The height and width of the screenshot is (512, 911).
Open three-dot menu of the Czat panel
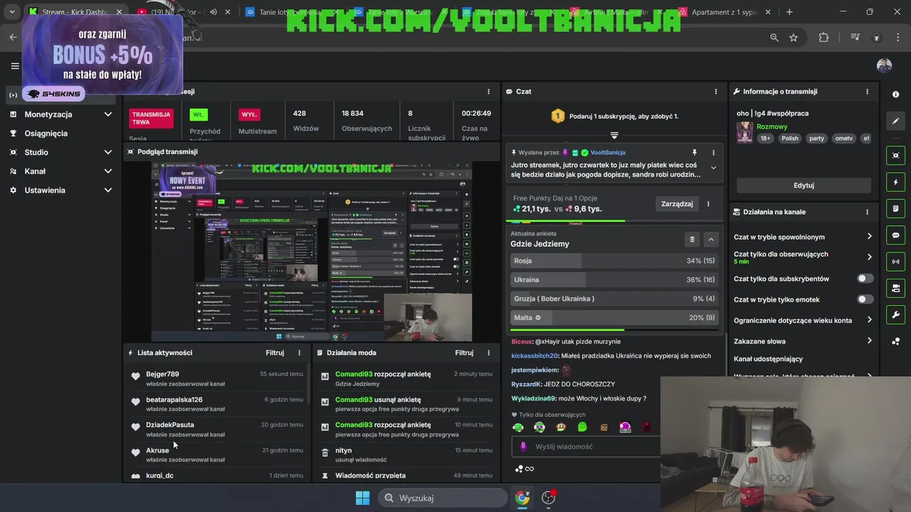click(716, 91)
